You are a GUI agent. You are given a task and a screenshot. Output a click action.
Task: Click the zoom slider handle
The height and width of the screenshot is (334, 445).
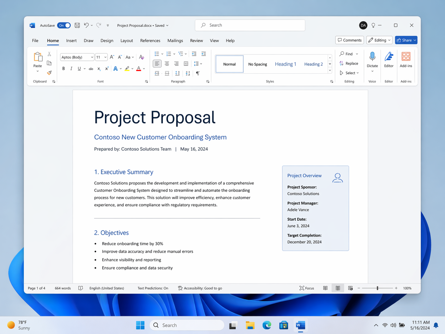pos(377,288)
